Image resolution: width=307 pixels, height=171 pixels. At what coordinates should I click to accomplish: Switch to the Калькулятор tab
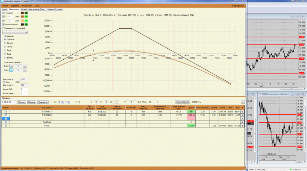click(x=34, y=9)
